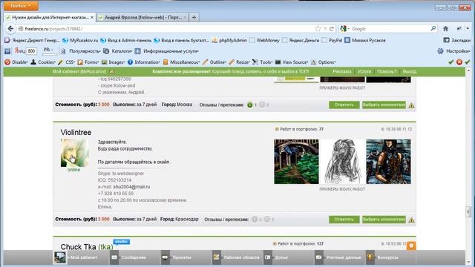
Task: Open the Яндекс.Деньги bookmark
Action: coord(301,40)
